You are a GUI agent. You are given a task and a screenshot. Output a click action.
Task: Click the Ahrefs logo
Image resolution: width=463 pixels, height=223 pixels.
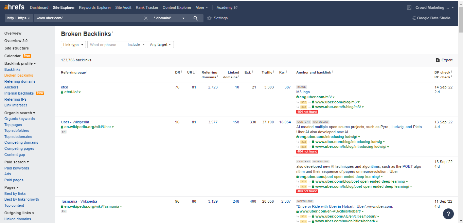(14, 7)
